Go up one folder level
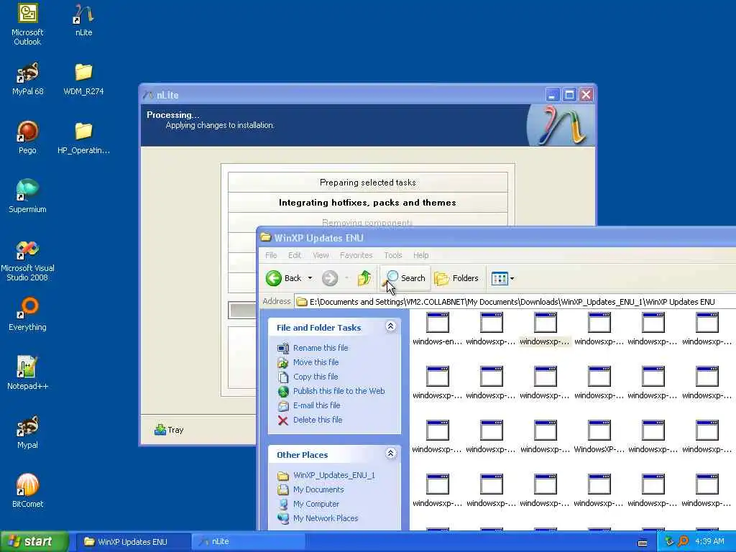 [364, 278]
